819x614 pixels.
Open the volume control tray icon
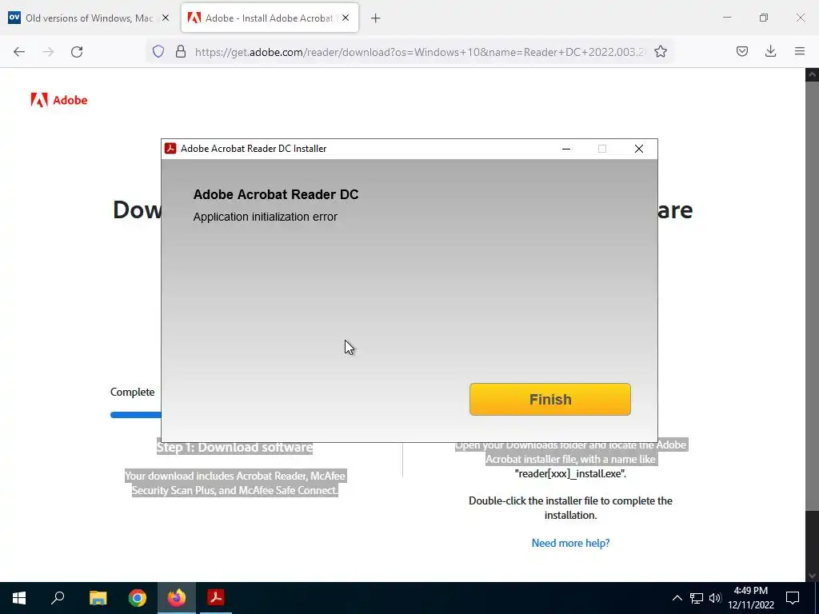(716, 598)
